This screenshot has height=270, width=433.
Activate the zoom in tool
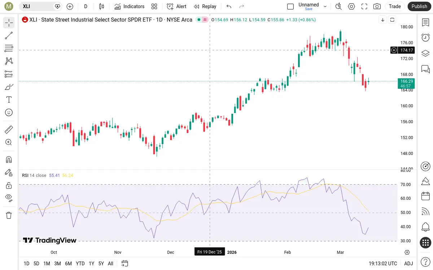pyautogui.click(x=9, y=142)
